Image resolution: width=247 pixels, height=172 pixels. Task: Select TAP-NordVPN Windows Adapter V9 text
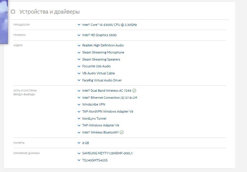[107, 111]
